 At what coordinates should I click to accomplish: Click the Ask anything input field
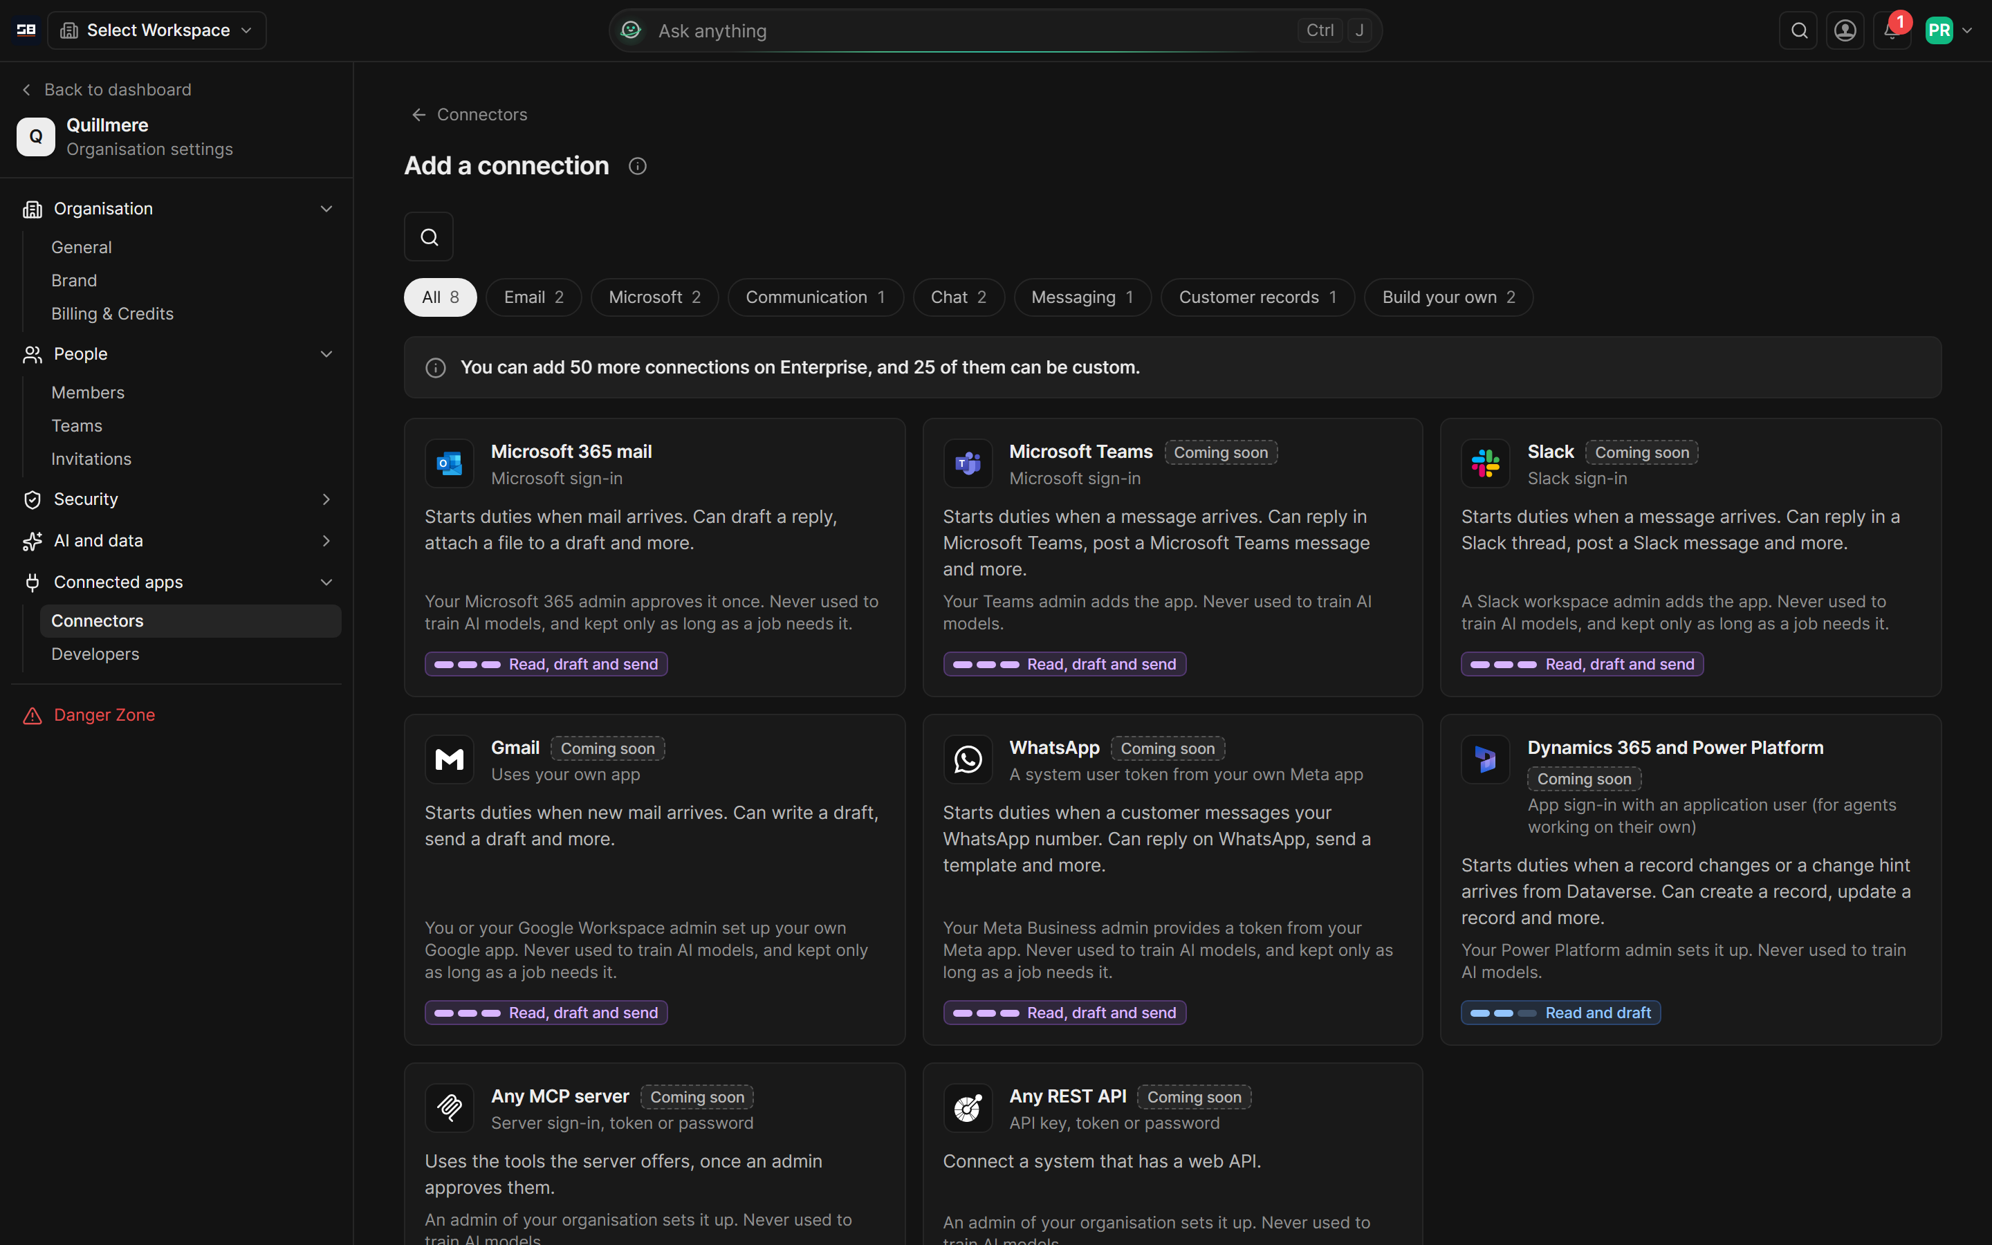(995, 30)
